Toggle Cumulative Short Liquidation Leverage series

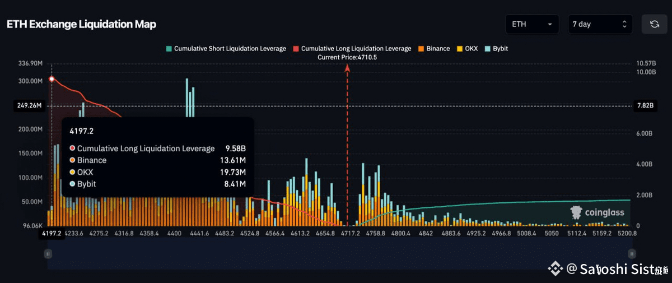click(x=226, y=49)
